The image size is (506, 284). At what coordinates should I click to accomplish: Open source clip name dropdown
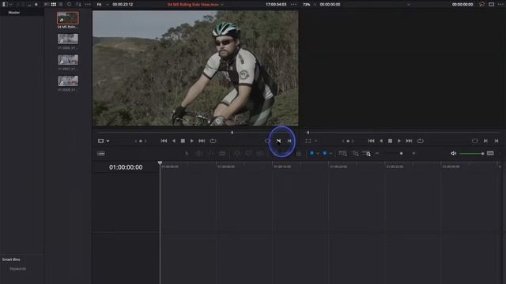(x=222, y=5)
